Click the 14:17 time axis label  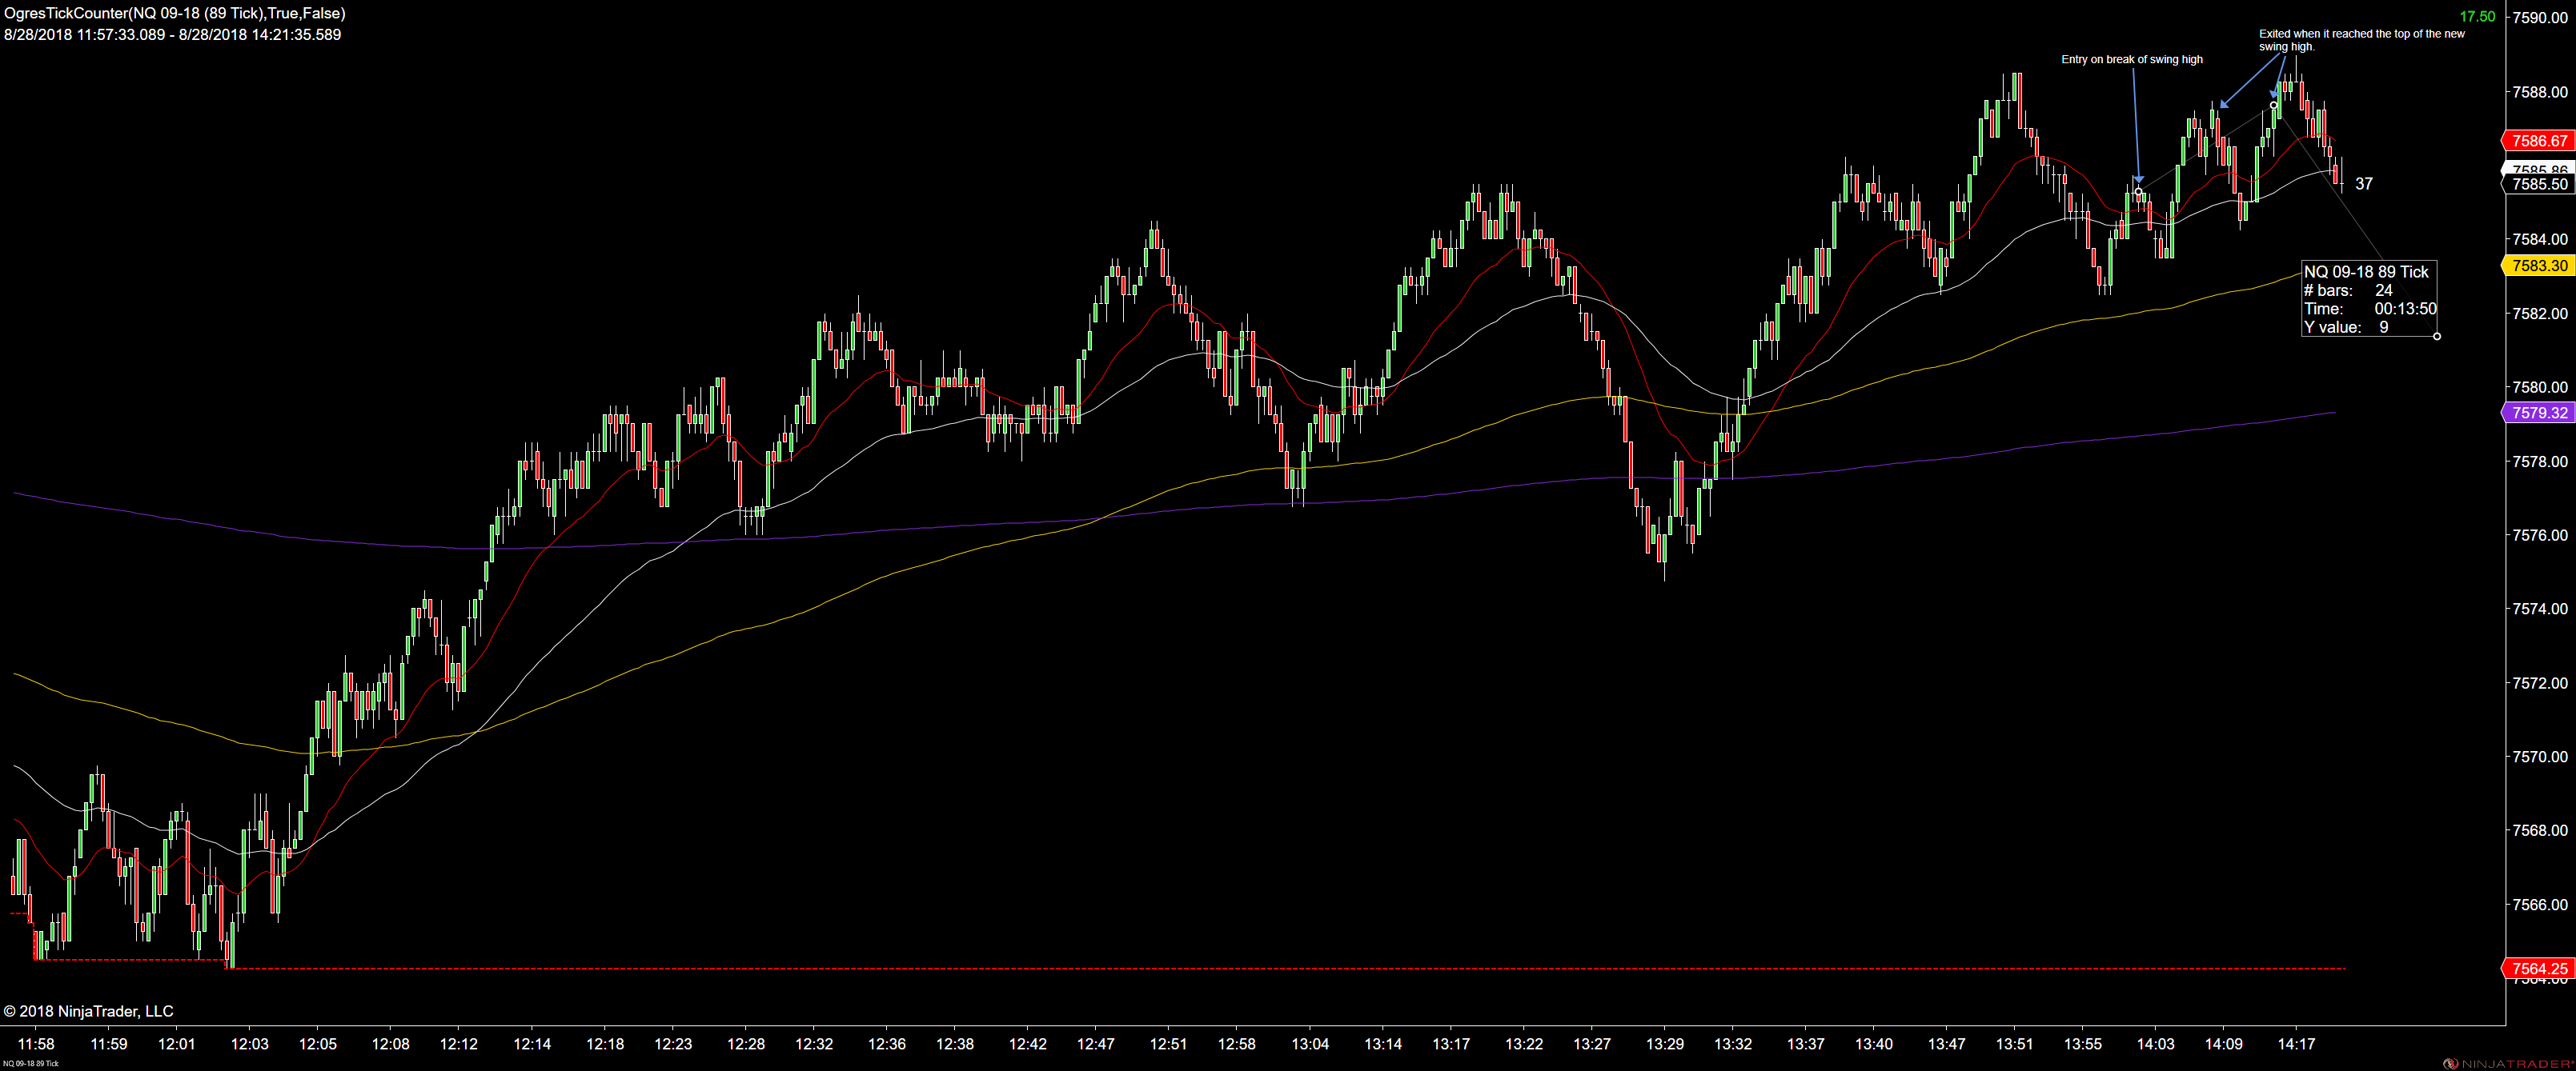pyautogui.click(x=2297, y=1044)
